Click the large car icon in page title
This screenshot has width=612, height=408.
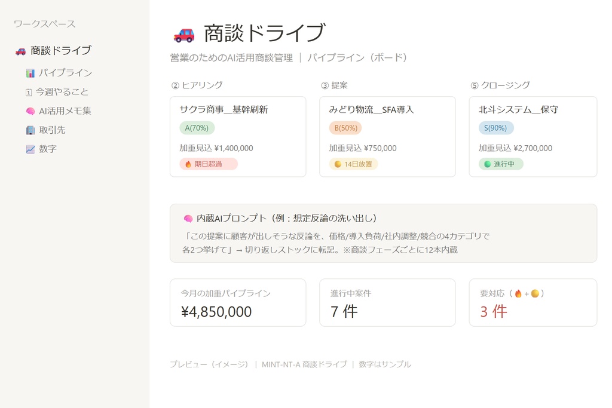[x=184, y=35]
